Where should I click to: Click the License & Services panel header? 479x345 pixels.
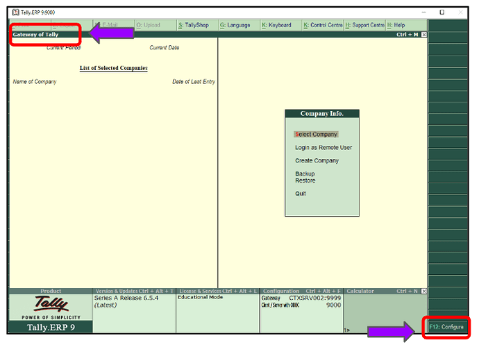(x=218, y=292)
